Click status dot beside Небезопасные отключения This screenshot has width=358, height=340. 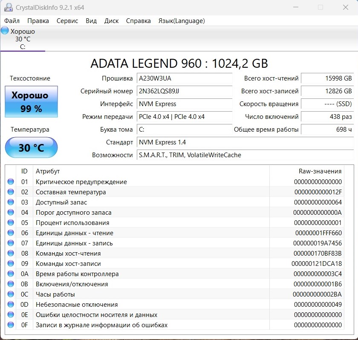coord(11,305)
